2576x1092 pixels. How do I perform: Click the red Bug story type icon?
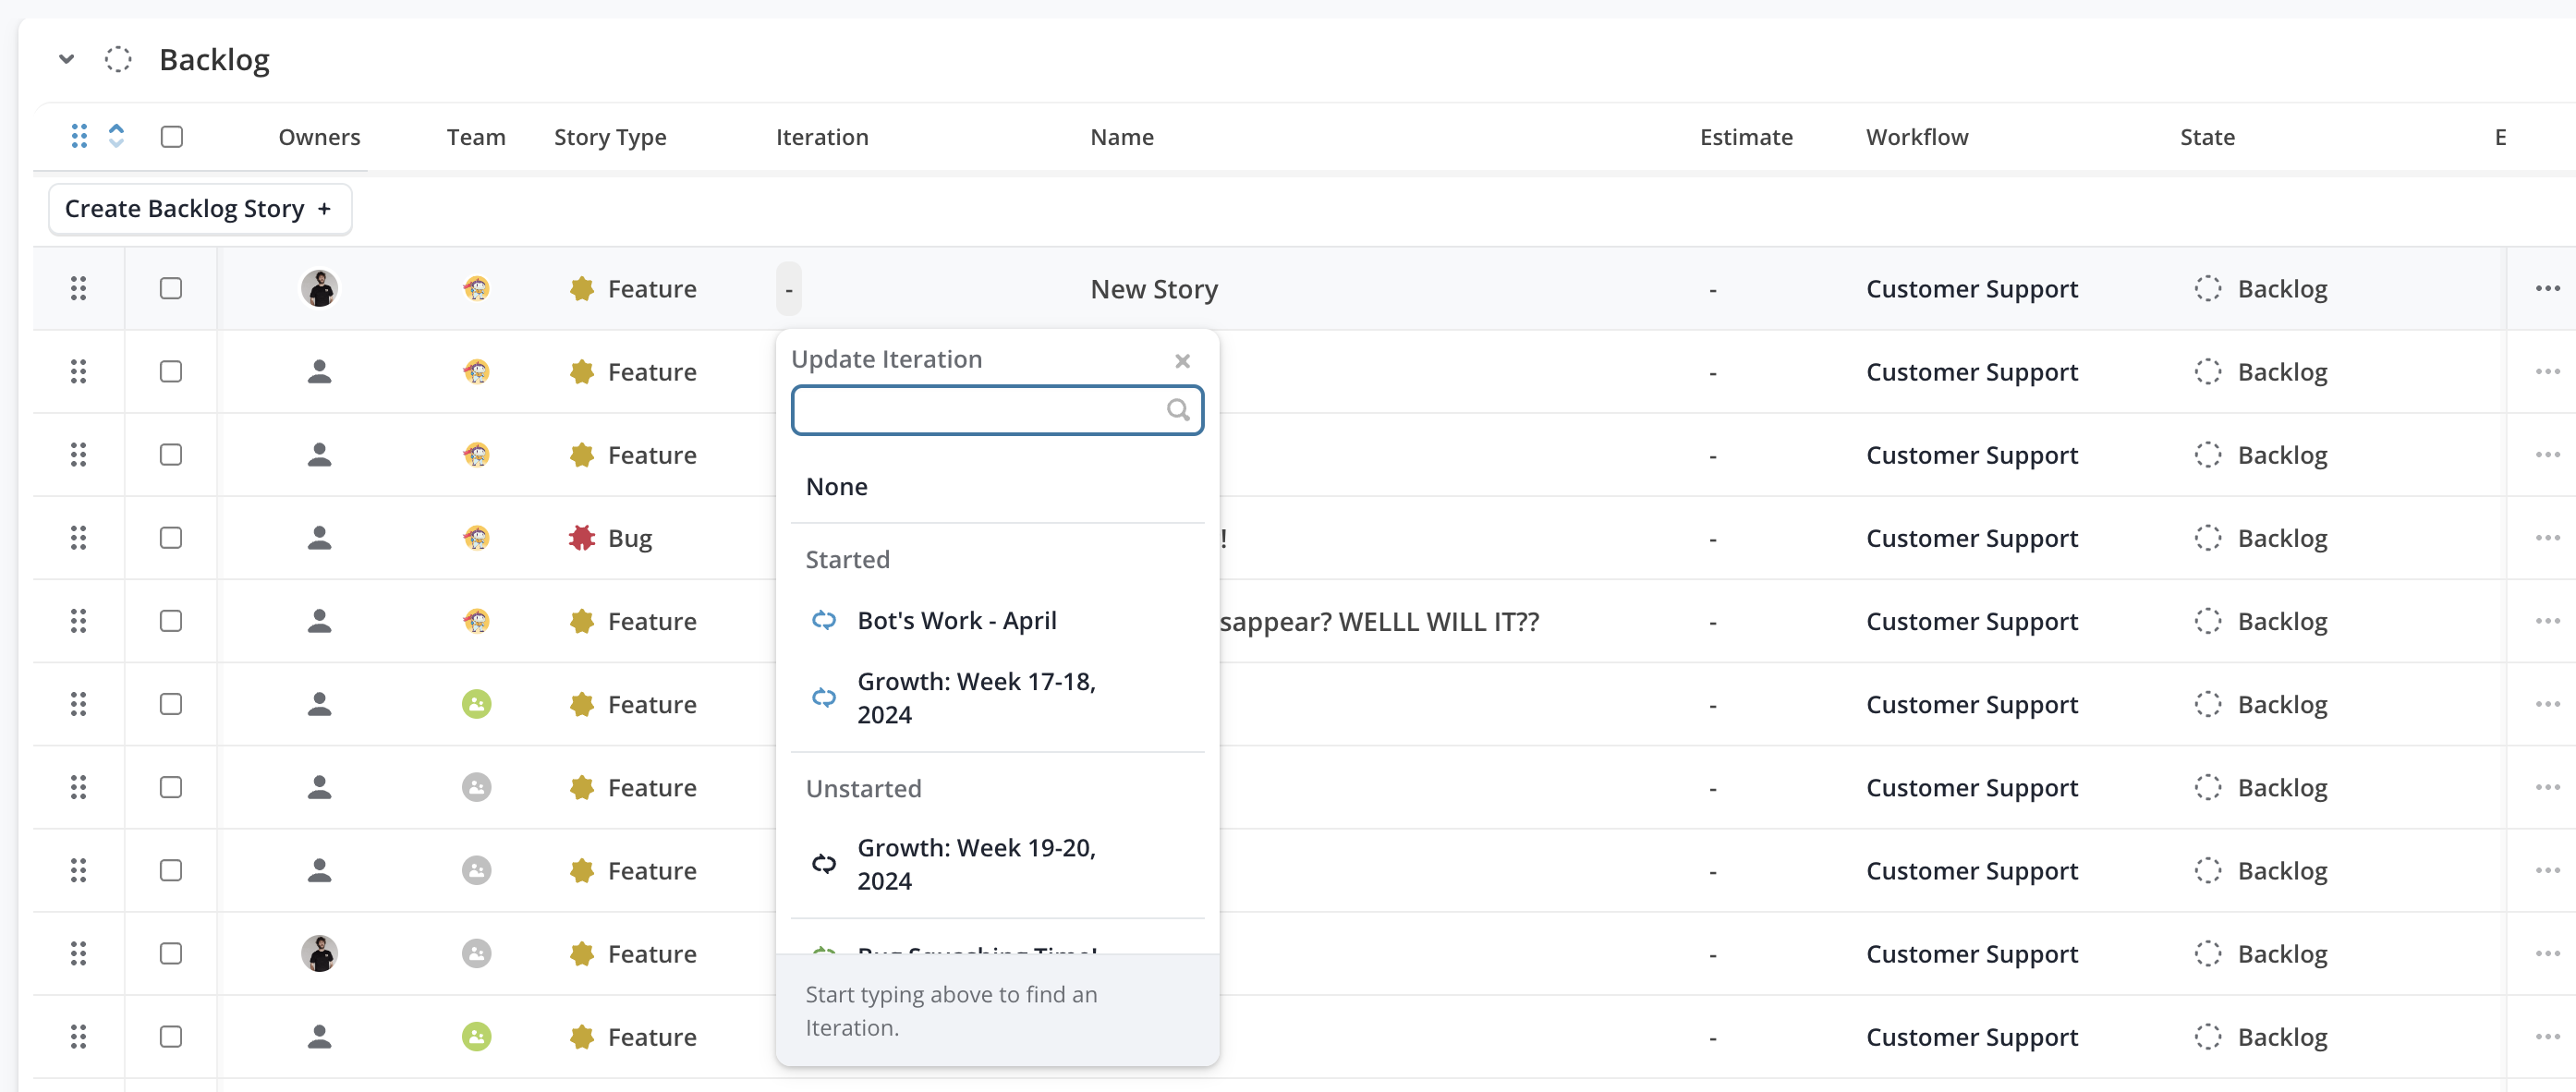[581, 538]
